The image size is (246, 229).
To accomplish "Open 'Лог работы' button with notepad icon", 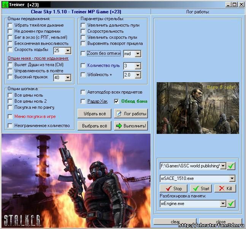I will click(131, 114).
